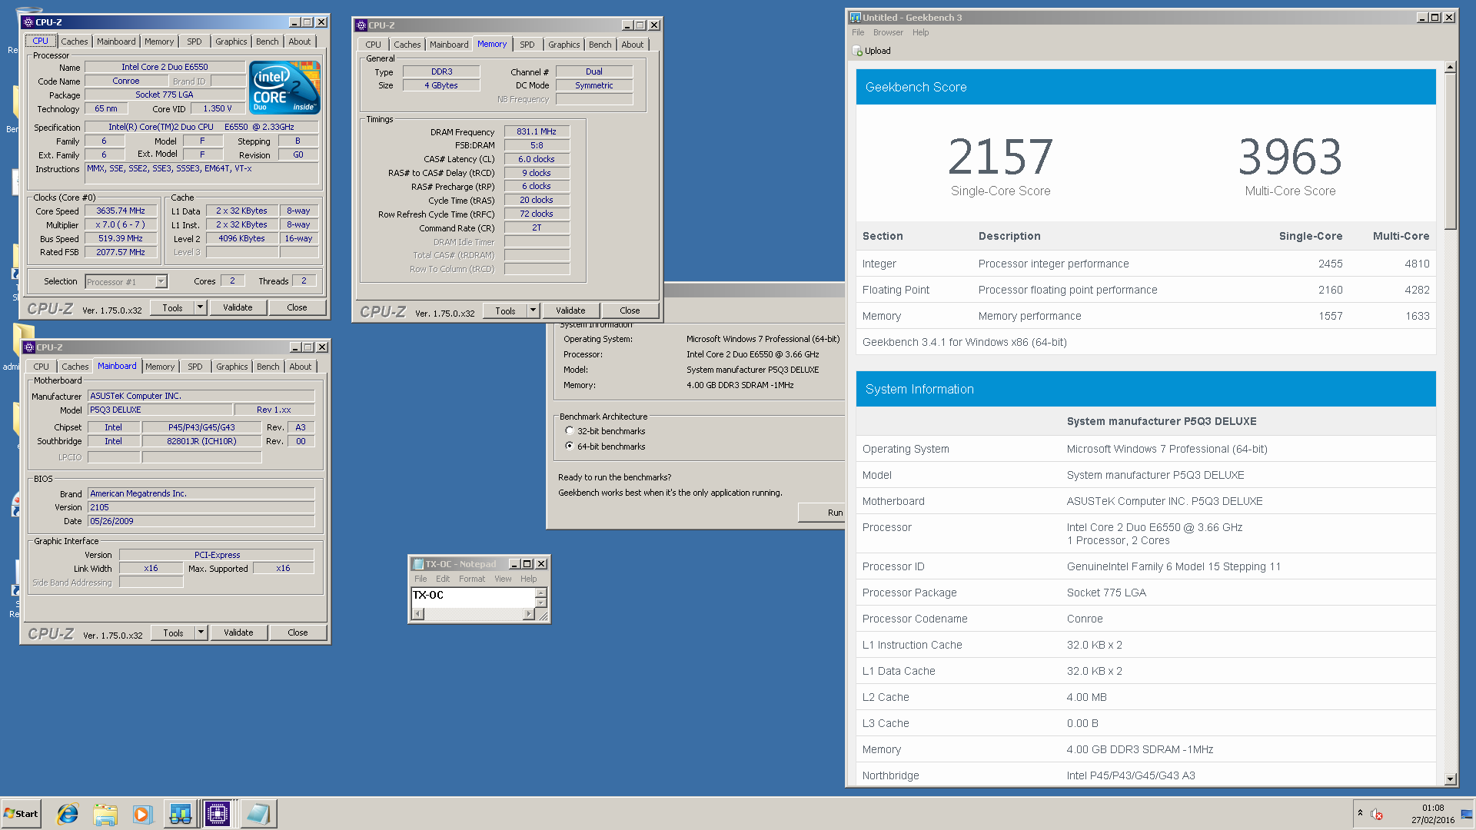Click the Show Desktop tray icon
1476x830 pixels.
click(x=1467, y=814)
